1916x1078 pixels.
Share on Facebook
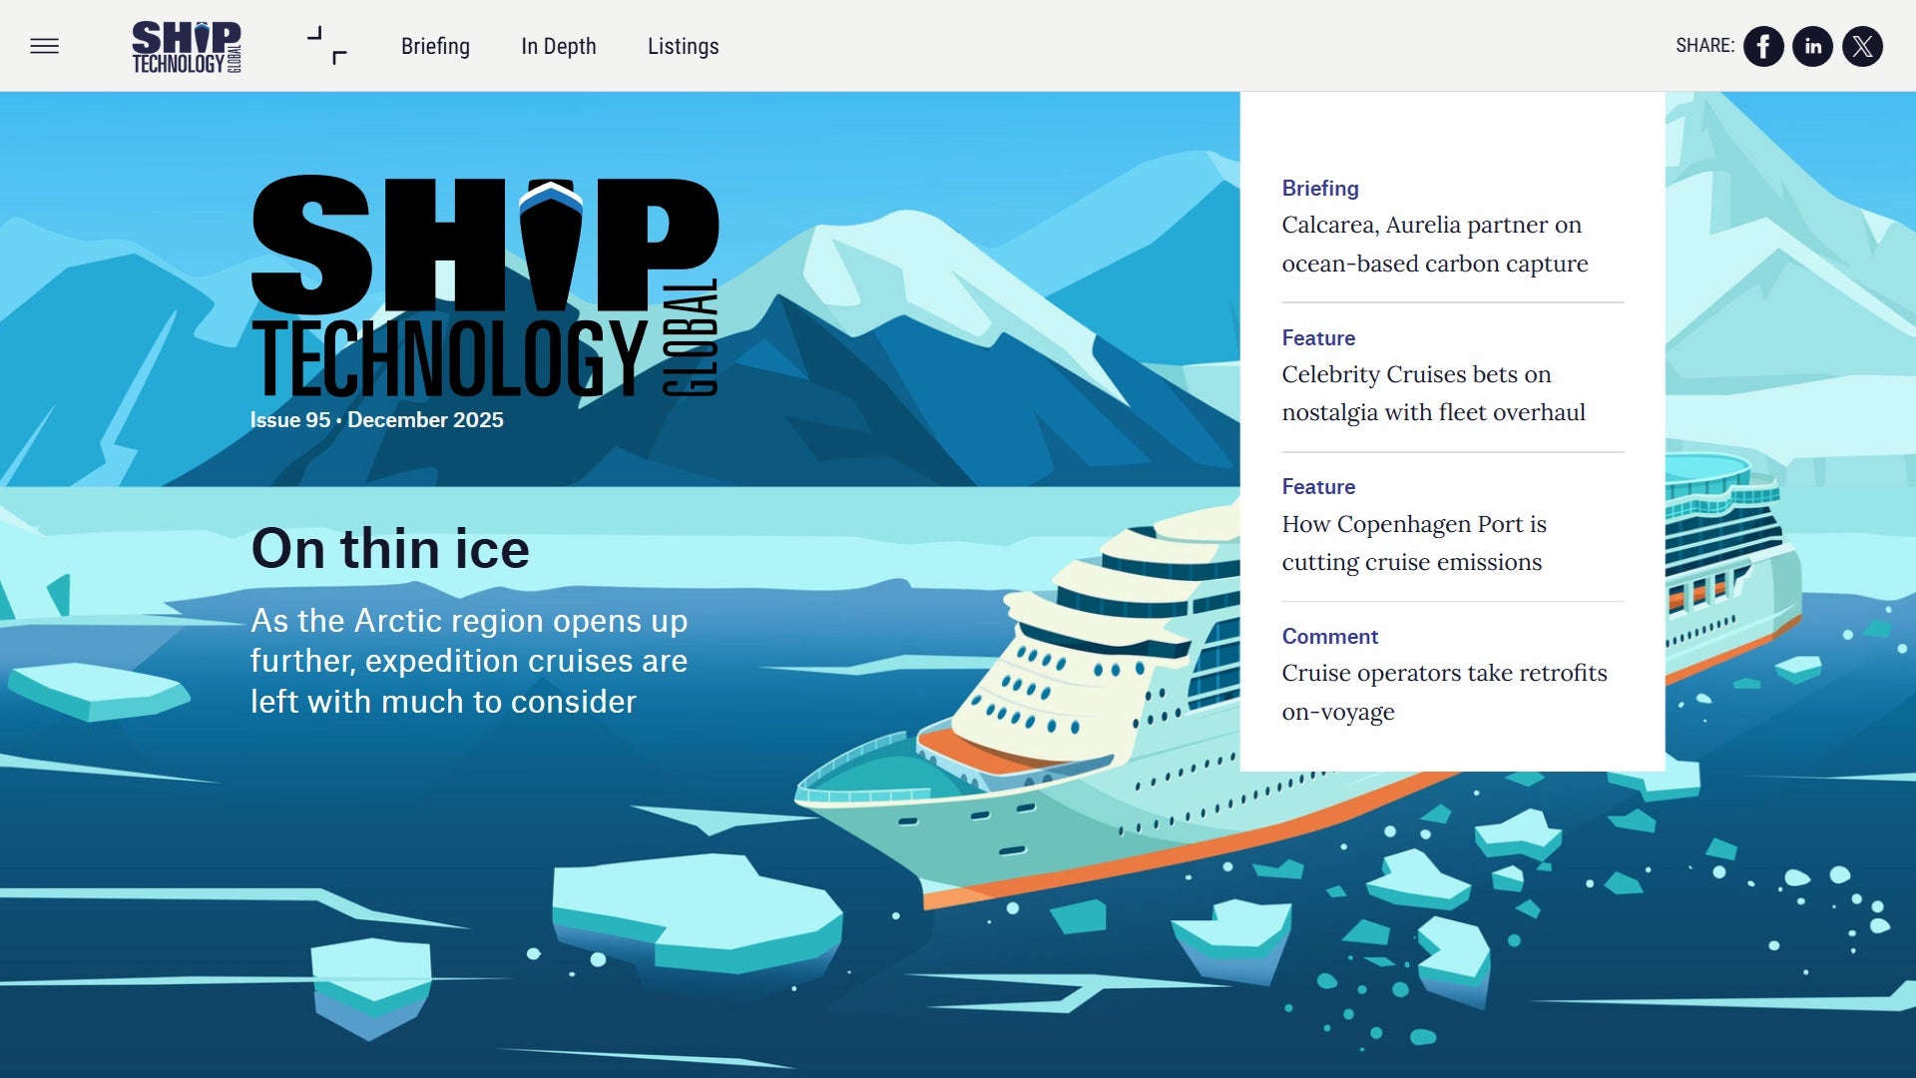1763,46
